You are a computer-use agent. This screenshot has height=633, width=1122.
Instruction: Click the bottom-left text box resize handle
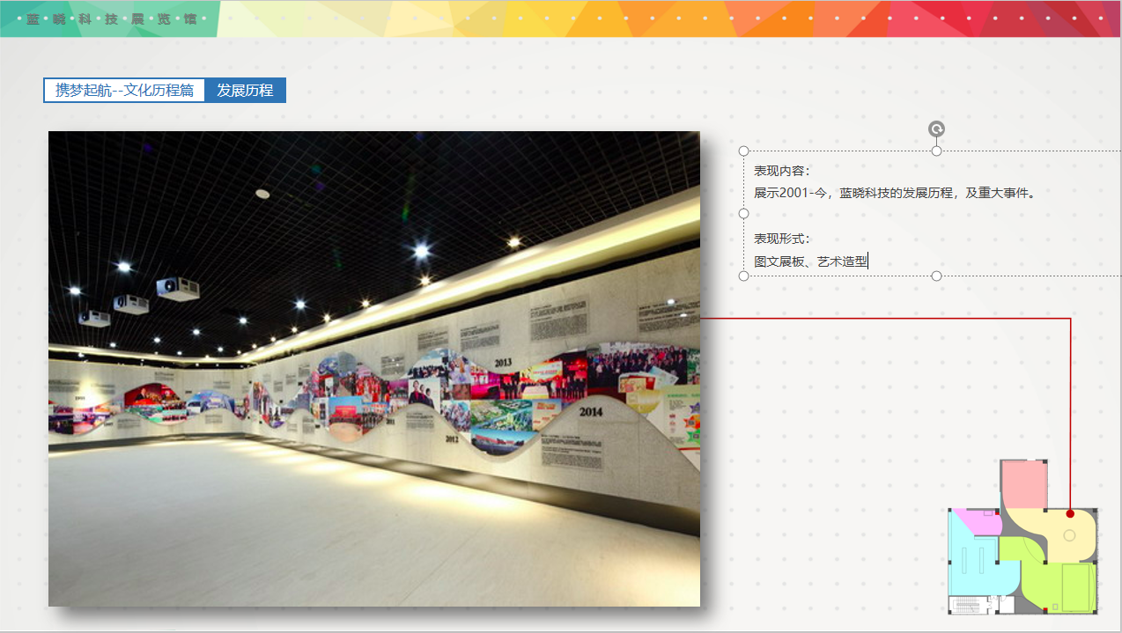743,276
